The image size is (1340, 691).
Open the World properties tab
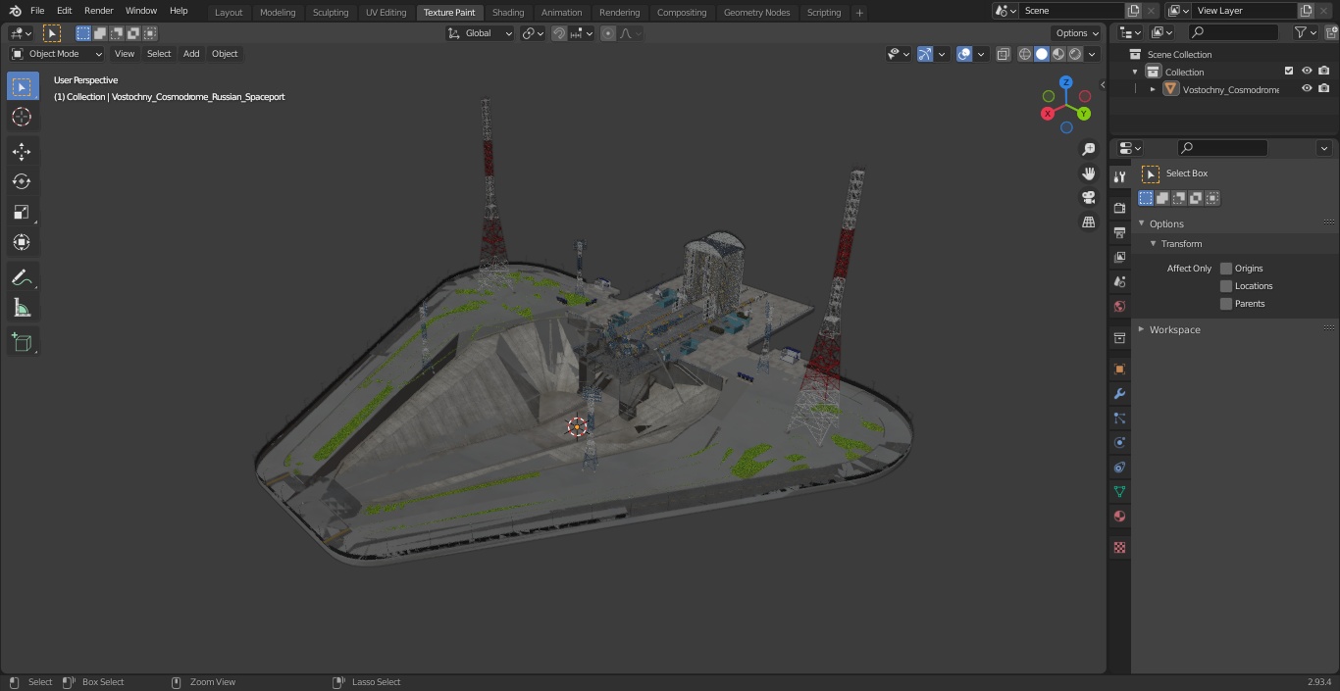(x=1119, y=306)
